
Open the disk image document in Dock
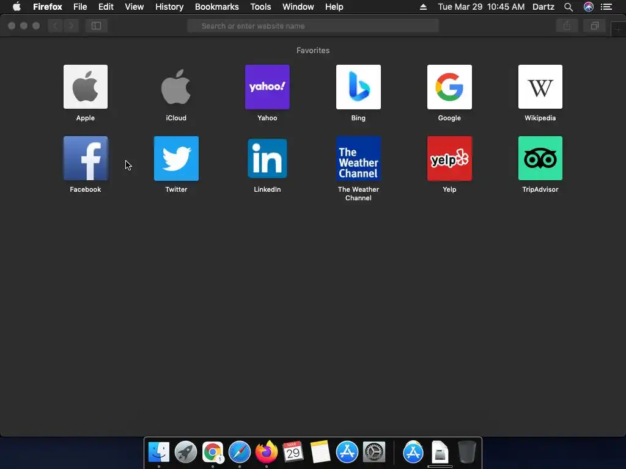(x=440, y=452)
